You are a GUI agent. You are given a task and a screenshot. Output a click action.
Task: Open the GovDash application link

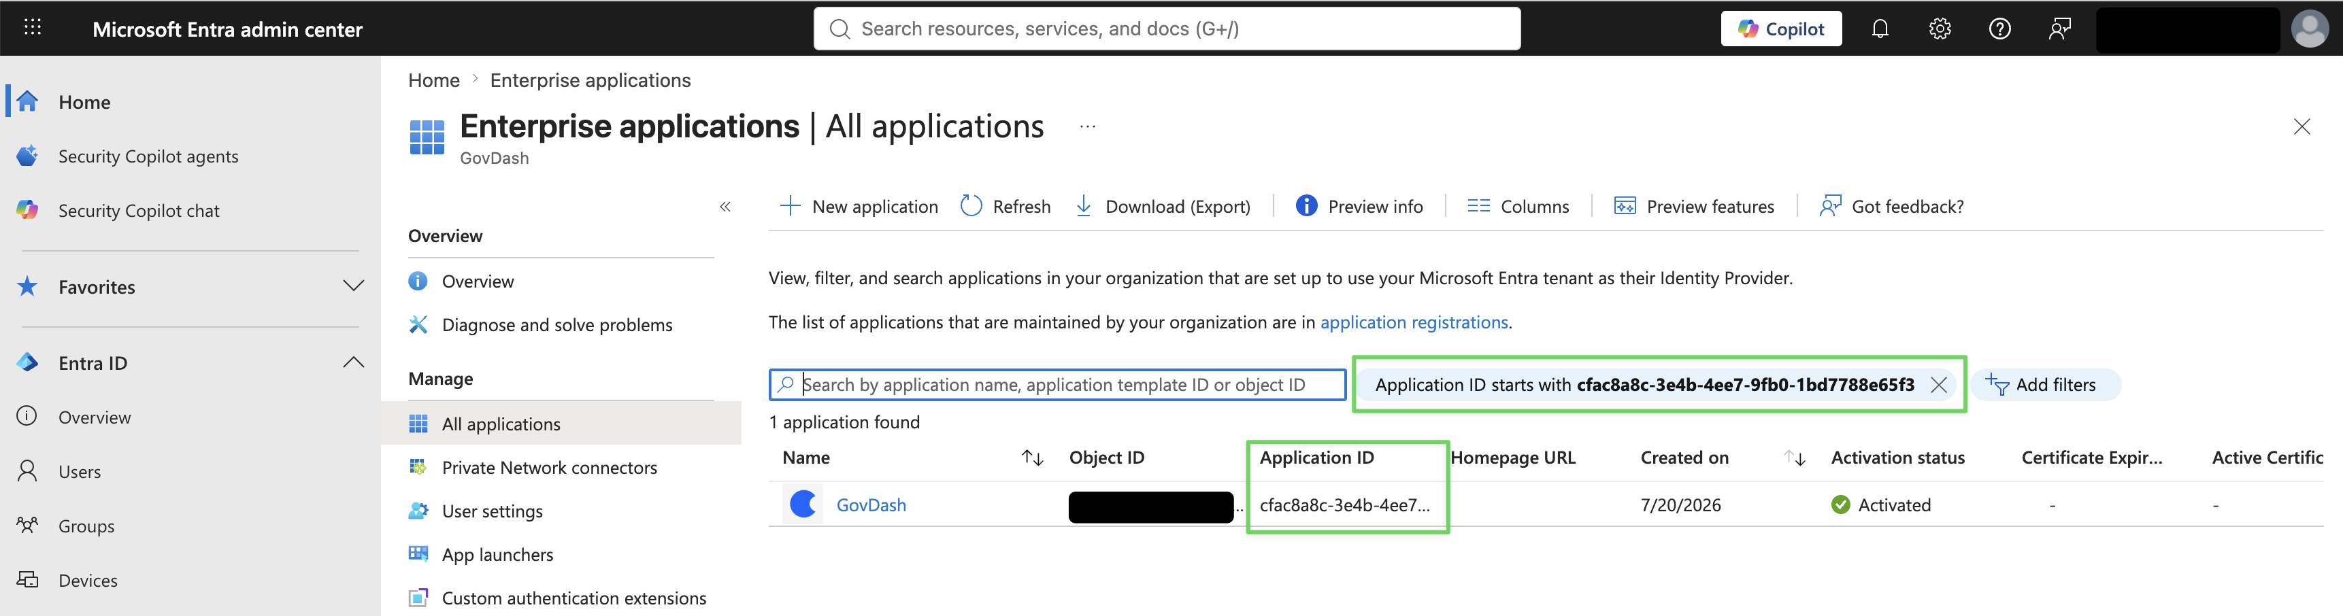point(870,505)
